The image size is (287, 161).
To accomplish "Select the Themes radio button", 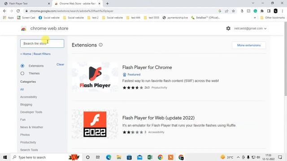I will [22, 73].
